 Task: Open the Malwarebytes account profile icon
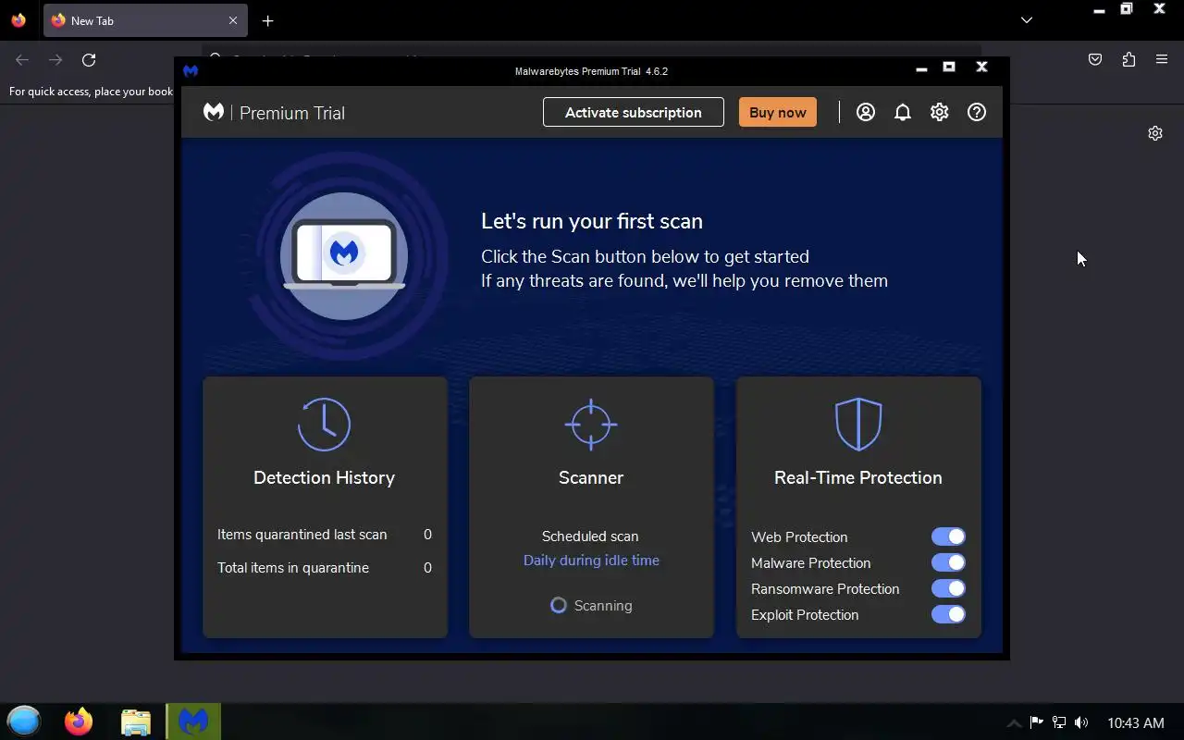866,112
